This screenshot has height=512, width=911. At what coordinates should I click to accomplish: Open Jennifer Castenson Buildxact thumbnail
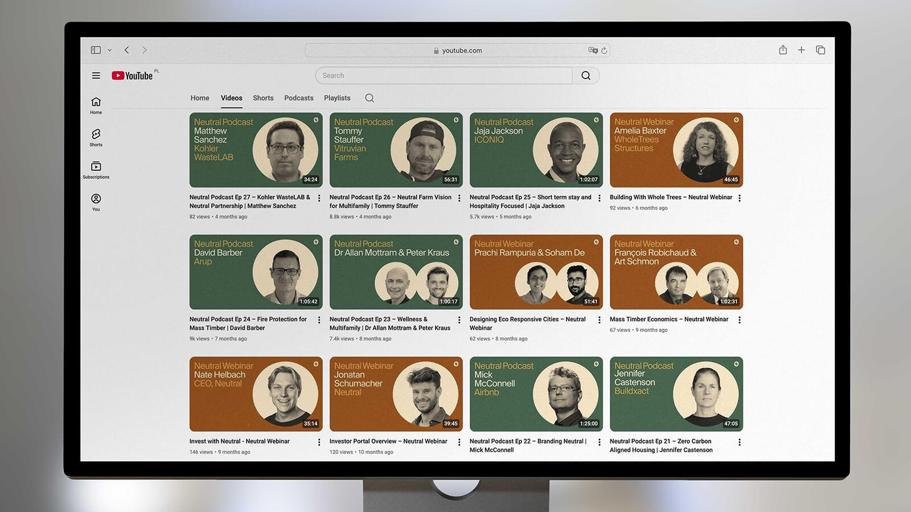tap(676, 394)
